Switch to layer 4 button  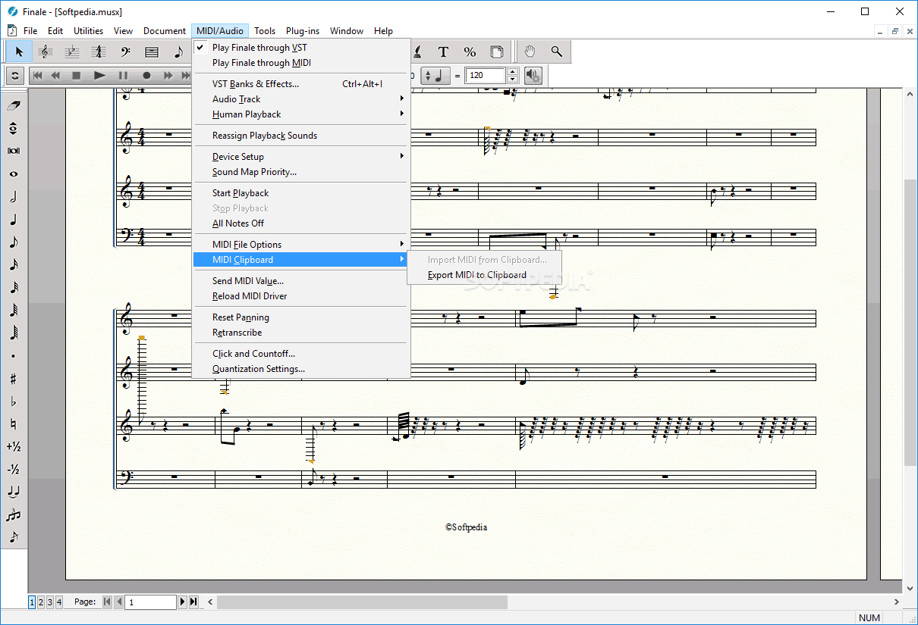(x=59, y=602)
